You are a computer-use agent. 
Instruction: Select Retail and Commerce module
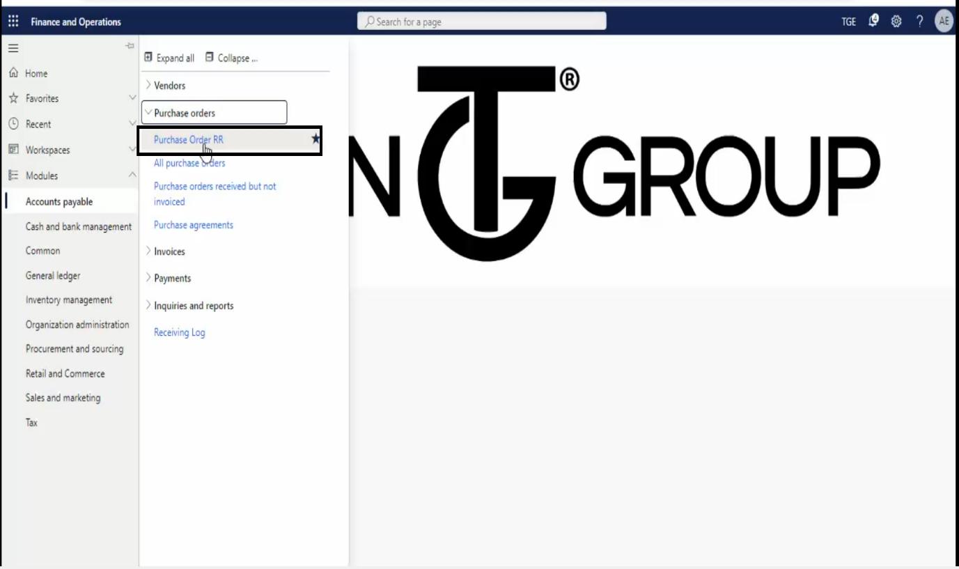pos(65,373)
